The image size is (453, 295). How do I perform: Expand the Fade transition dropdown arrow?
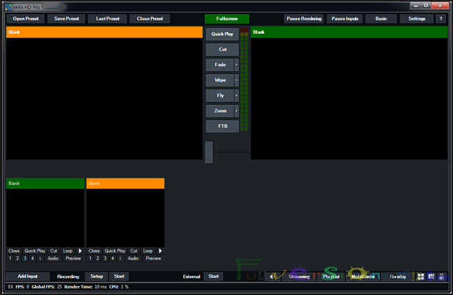[x=236, y=65]
